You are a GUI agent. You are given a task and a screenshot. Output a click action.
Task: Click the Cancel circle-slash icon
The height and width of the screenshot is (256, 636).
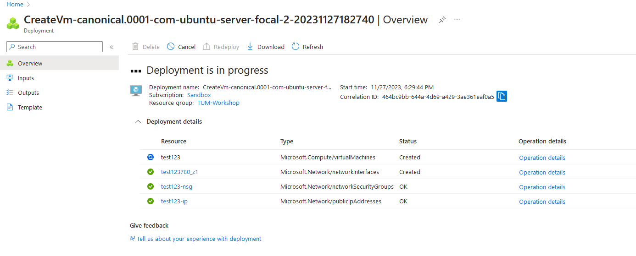pyautogui.click(x=171, y=47)
